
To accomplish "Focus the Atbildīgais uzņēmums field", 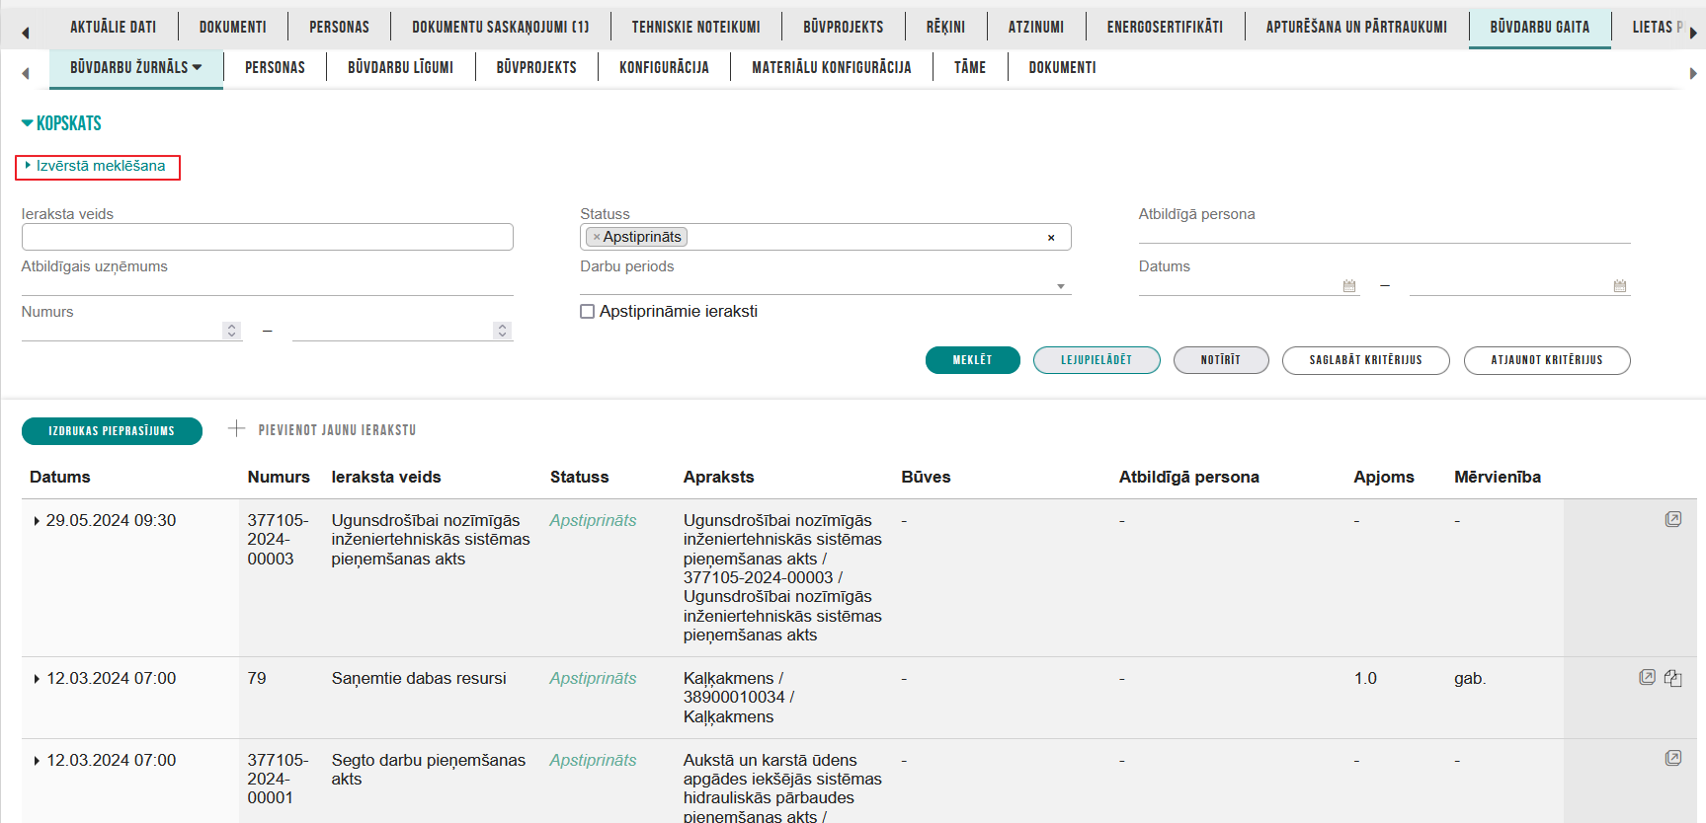I will [267, 283].
